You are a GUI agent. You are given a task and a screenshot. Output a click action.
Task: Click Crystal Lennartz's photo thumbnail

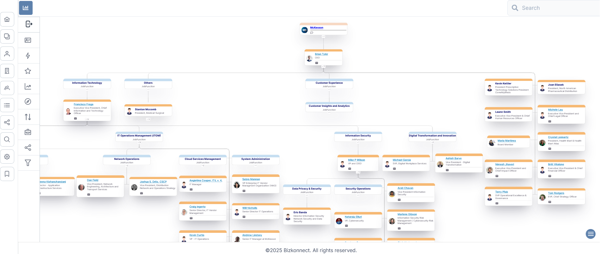(542, 142)
